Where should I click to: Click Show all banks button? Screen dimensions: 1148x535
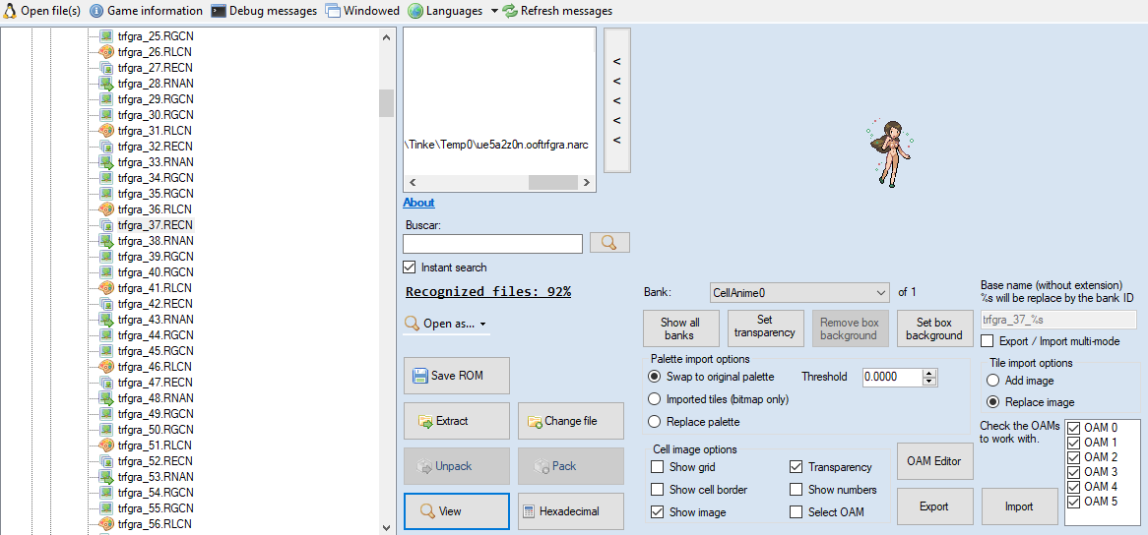681,328
